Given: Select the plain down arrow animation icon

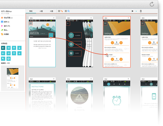Looking at the screenshot, I should [x=19, y=53].
